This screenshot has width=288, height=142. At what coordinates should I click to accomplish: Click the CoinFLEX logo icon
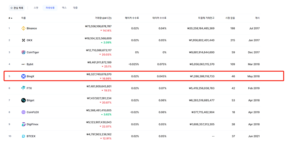[x=23, y=112]
